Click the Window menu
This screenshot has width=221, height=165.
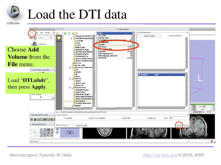coord(48,33)
